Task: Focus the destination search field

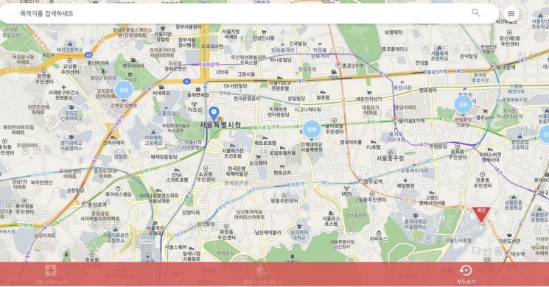Action: [x=249, y=14]
